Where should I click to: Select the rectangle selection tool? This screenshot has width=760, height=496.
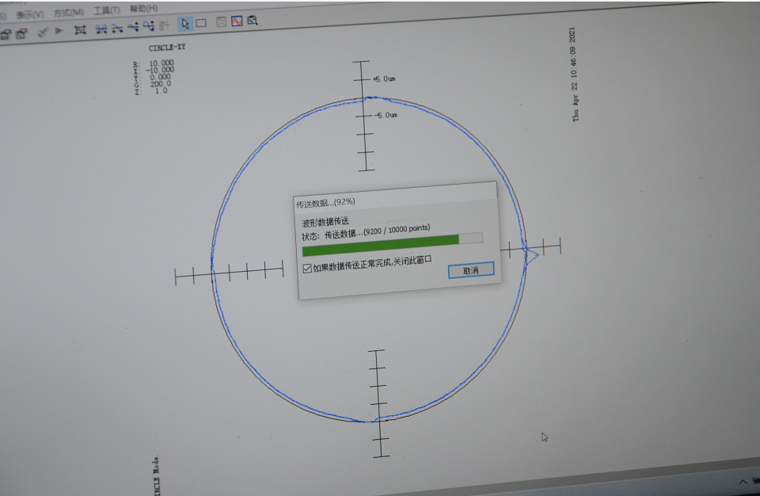(201, 23)
